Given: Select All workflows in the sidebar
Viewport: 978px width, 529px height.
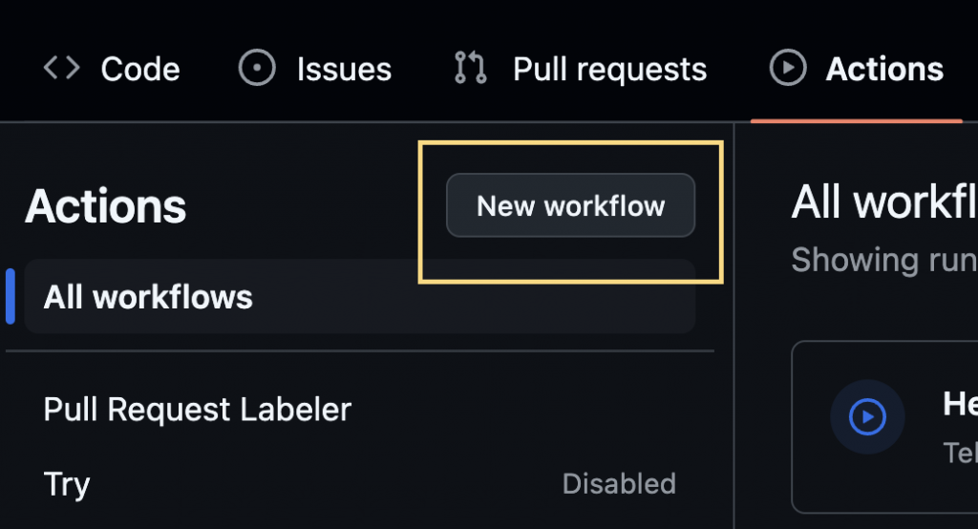Looking at the screenshot, I should click(x=148, y=297).
